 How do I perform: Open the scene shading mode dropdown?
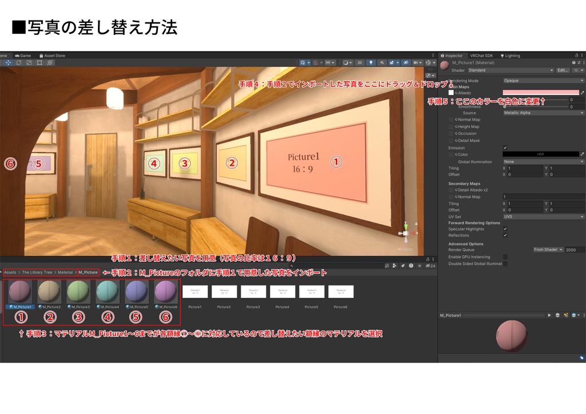[347, 63]
